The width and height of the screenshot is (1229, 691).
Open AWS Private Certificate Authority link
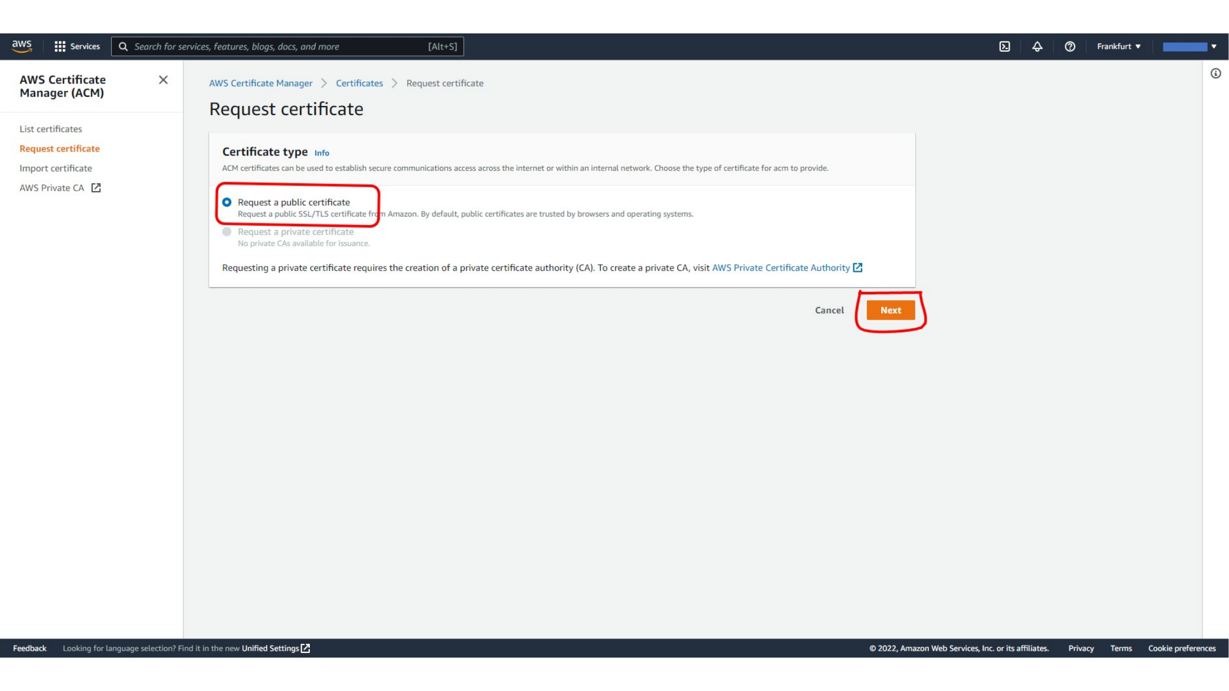coord(781,268)
